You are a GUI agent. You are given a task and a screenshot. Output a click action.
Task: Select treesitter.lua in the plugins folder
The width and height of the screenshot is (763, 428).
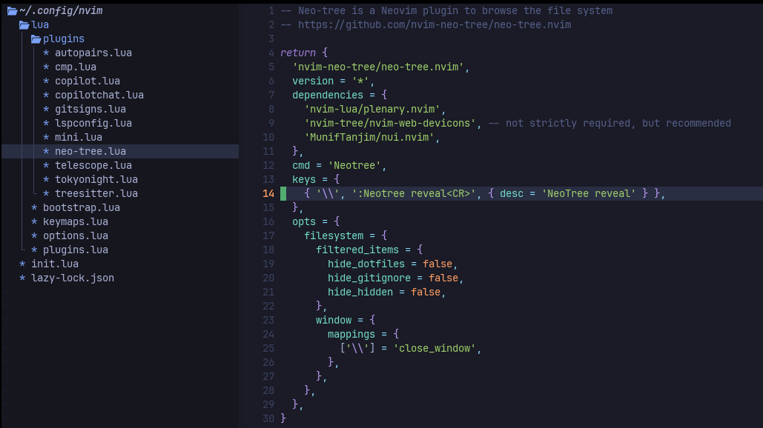(x=96, y=194)
